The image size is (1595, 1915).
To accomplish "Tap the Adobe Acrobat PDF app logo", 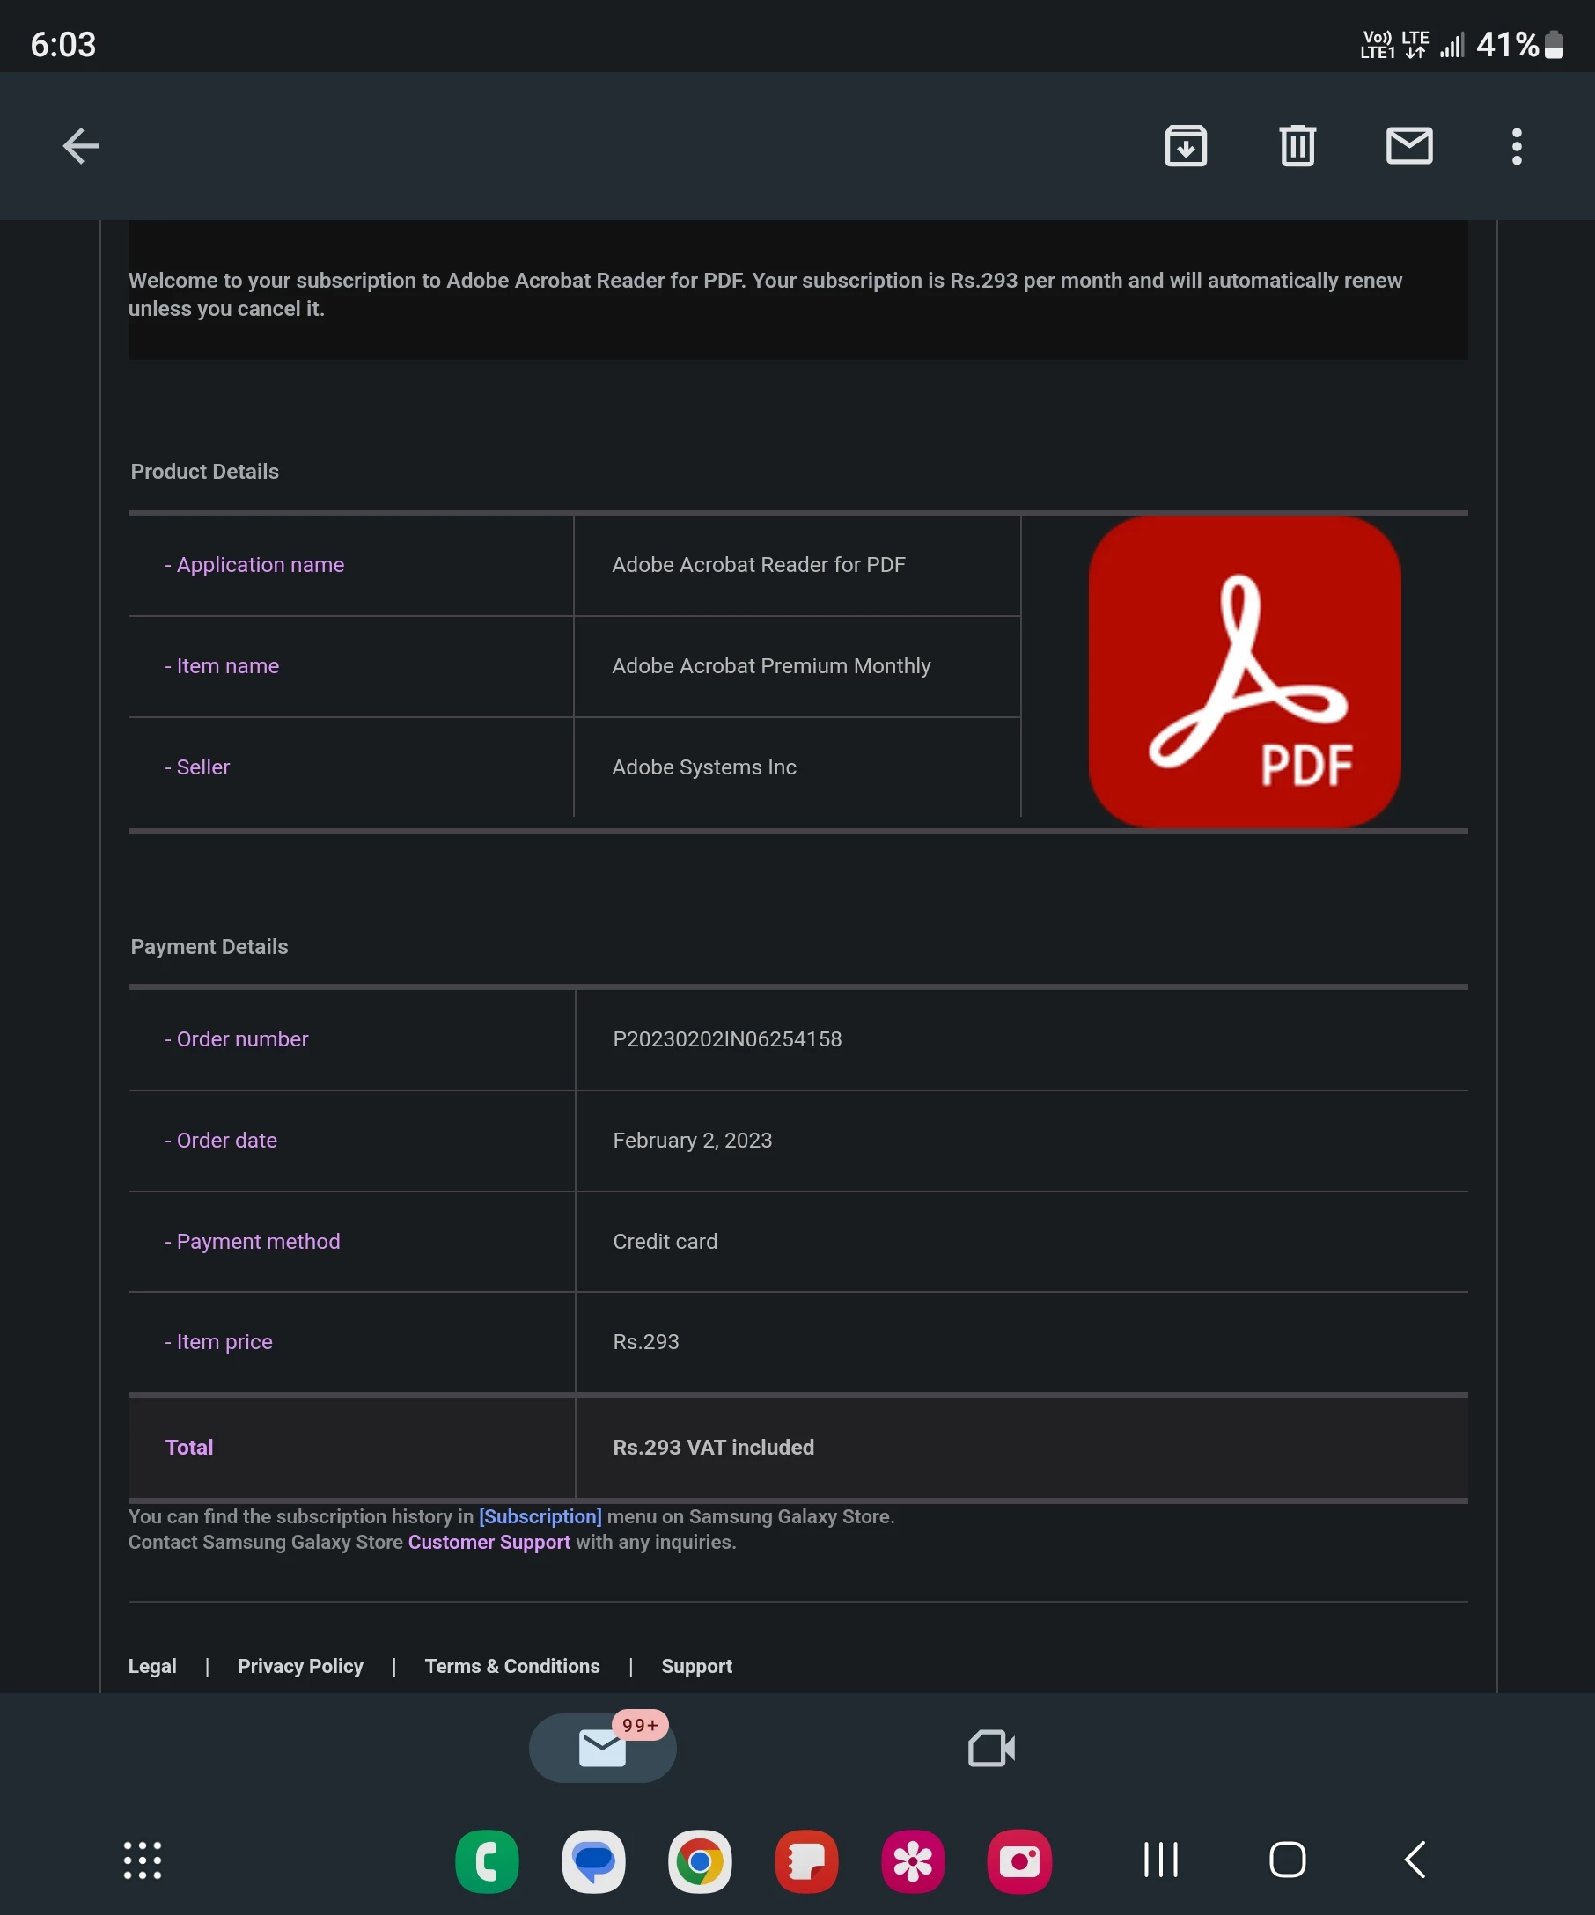I will [x=1244, y=672].
